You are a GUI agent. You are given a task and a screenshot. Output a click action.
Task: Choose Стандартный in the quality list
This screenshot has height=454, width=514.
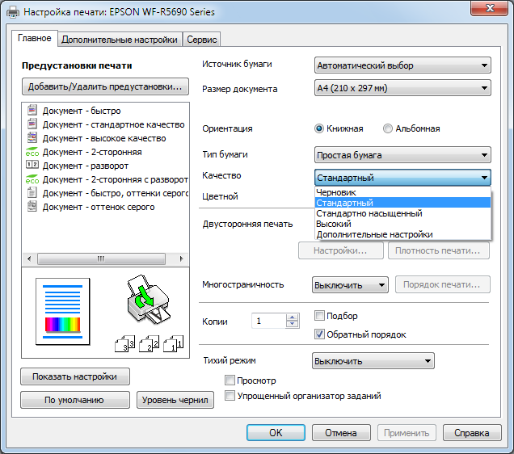402,203
